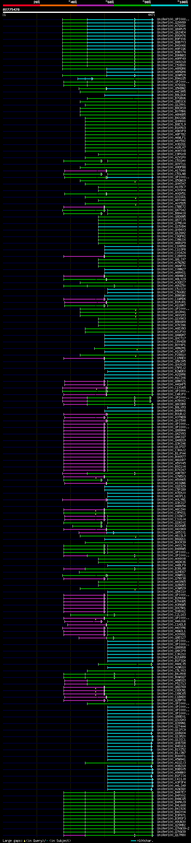Viewport: 191px width, 843px height.
Task: Select the UniRef100_C9PG09 label
Action: [x=171, y=154]
